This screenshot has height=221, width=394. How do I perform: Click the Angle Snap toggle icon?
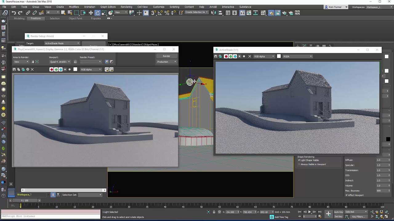tap(160, 13)
